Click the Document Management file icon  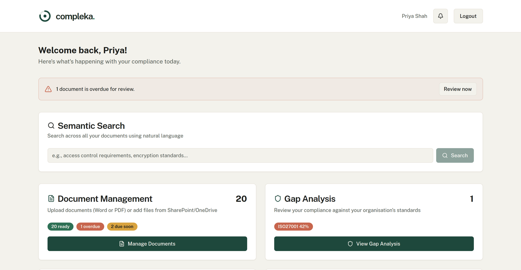(51, 199)
